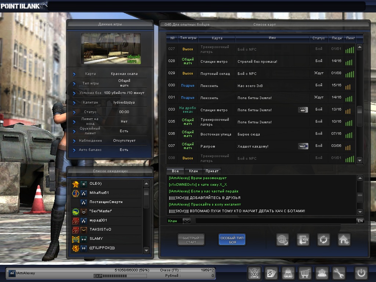The image size is (376, 282).
Task: Sort rooms by the Карта column
Action: 217,38
